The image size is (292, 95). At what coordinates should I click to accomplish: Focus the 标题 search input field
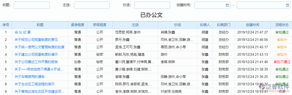tap(32, 5)
